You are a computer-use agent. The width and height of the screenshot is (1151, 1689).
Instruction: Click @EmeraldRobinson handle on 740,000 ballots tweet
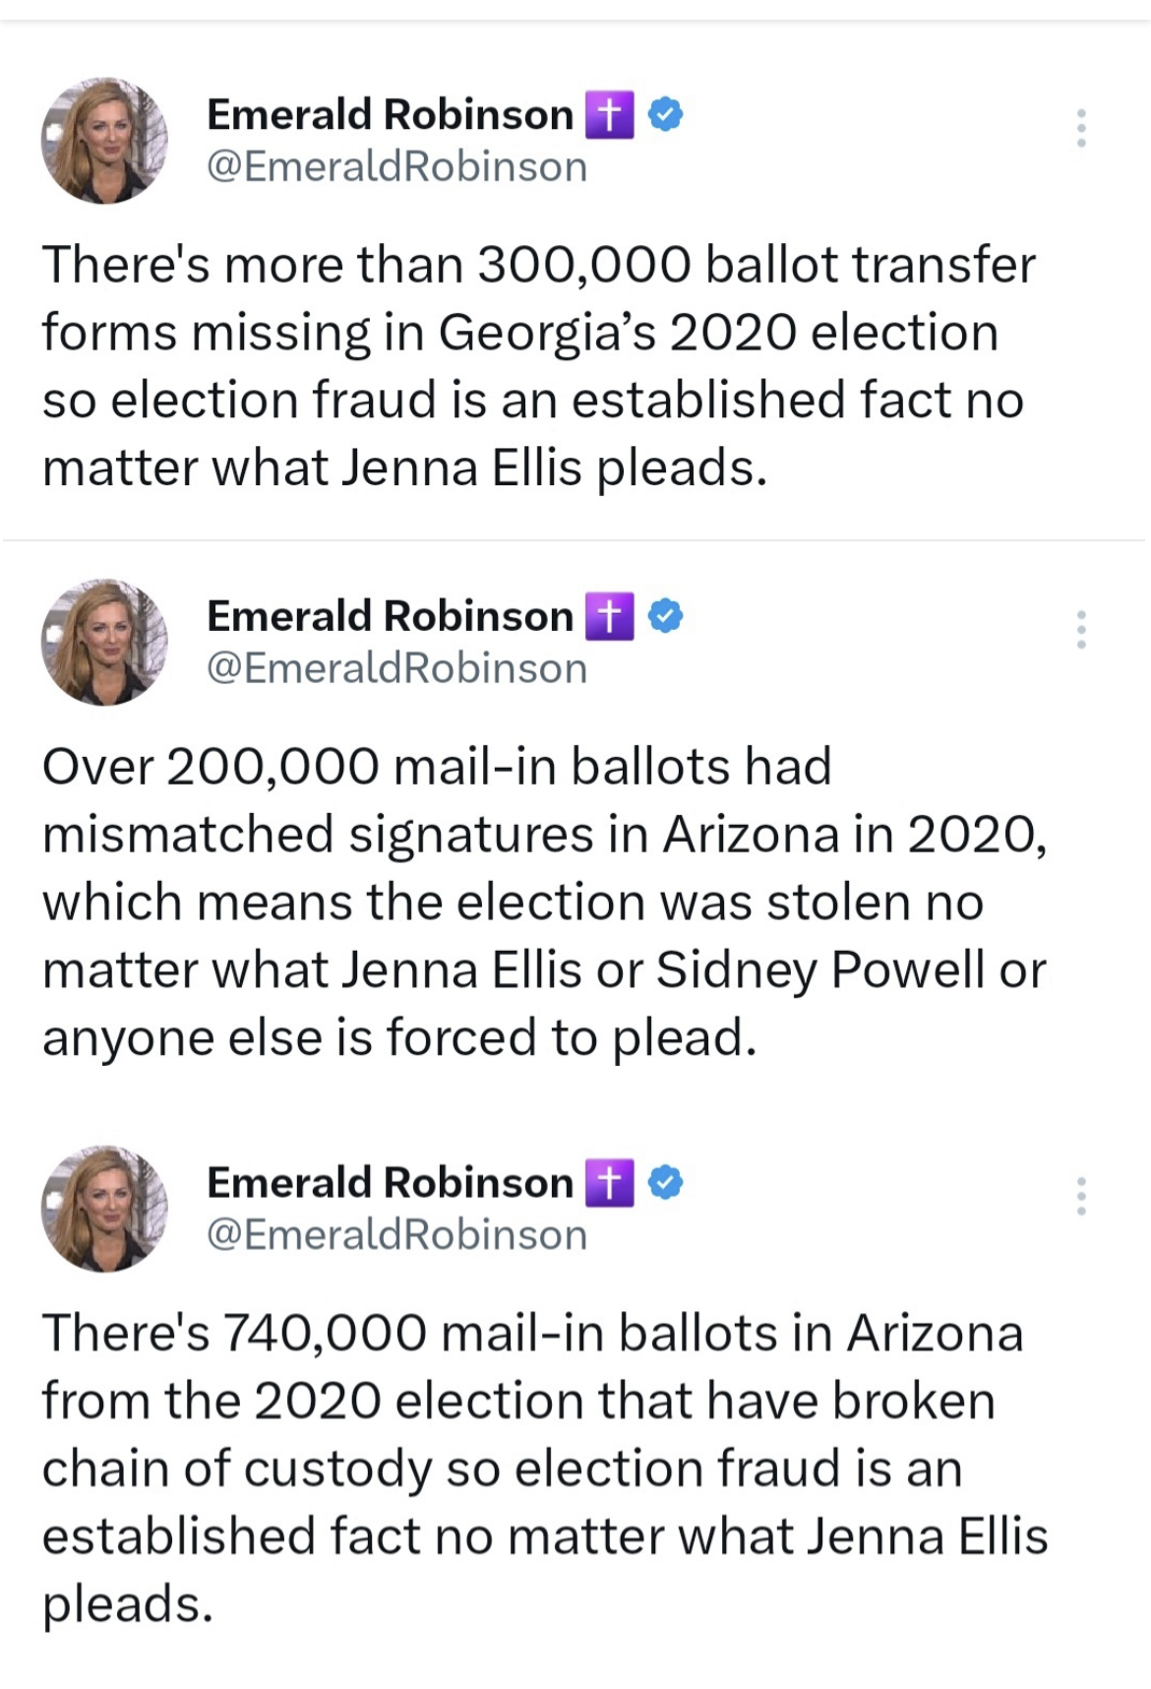(396, 1234)
